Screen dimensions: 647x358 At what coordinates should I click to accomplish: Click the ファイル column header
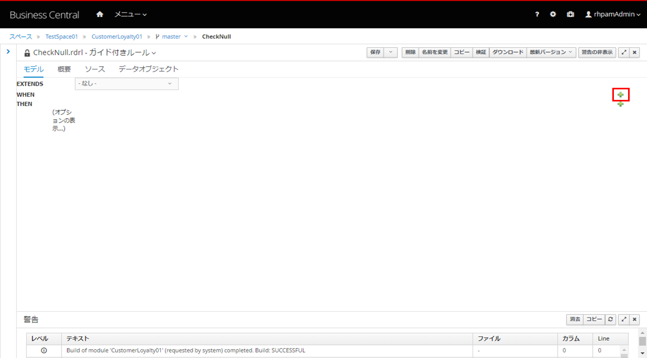(515, 339)
